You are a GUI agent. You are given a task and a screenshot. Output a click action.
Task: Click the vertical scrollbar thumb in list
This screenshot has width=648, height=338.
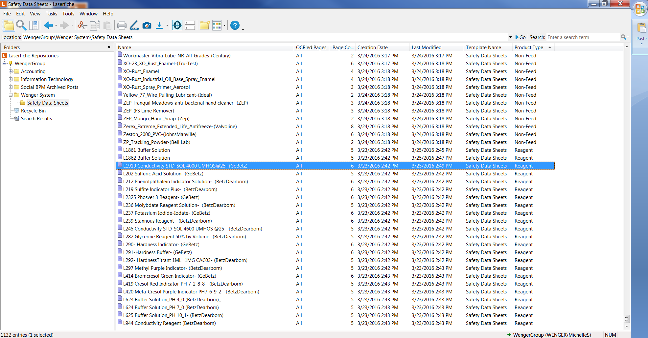click(x=627, y=319)
